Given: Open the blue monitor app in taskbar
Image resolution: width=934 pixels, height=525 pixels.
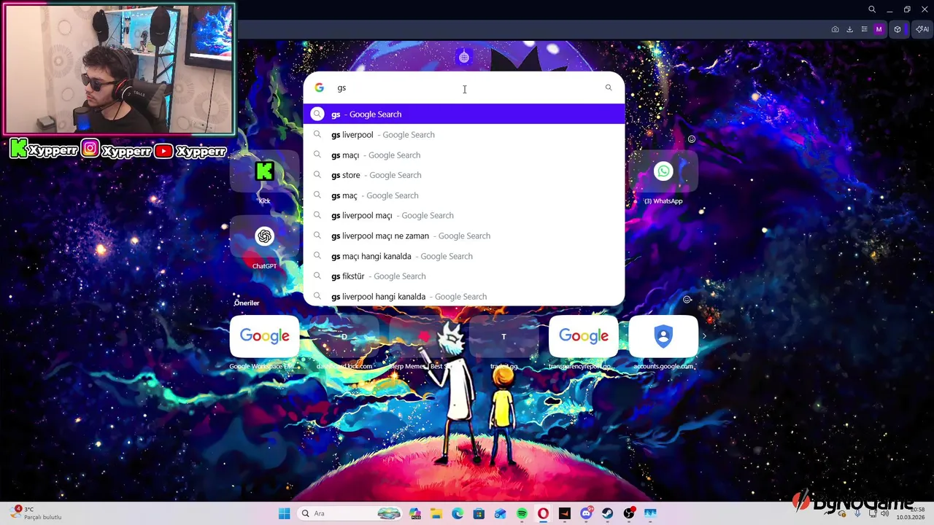Looking at the screenshot, I should pos(650,513).
